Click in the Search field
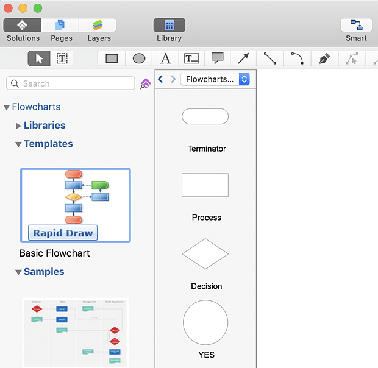378x368 pixels. (70, 83)
